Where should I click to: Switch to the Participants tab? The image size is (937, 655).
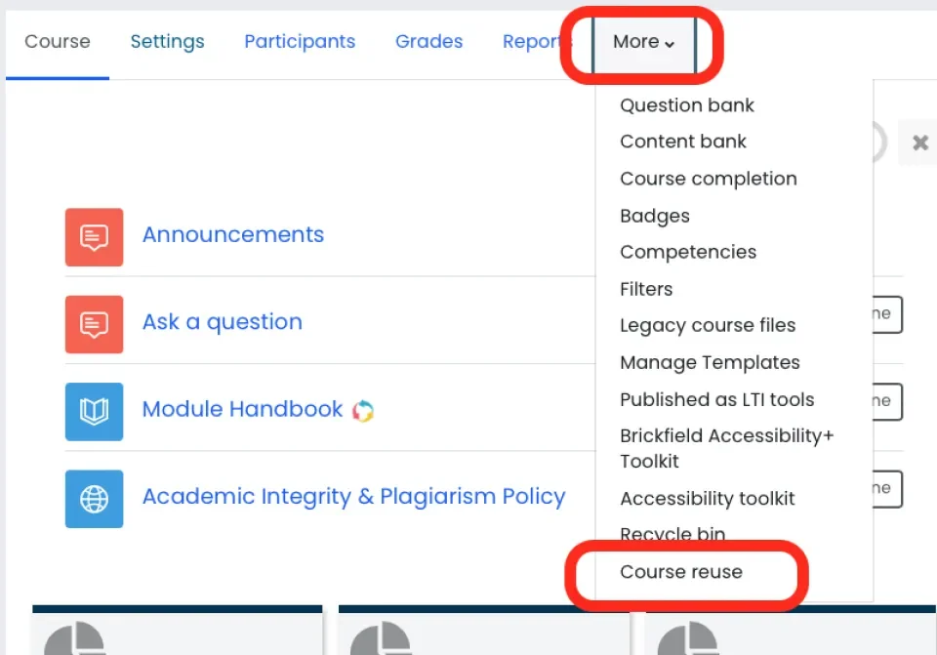tap(300, 41)
